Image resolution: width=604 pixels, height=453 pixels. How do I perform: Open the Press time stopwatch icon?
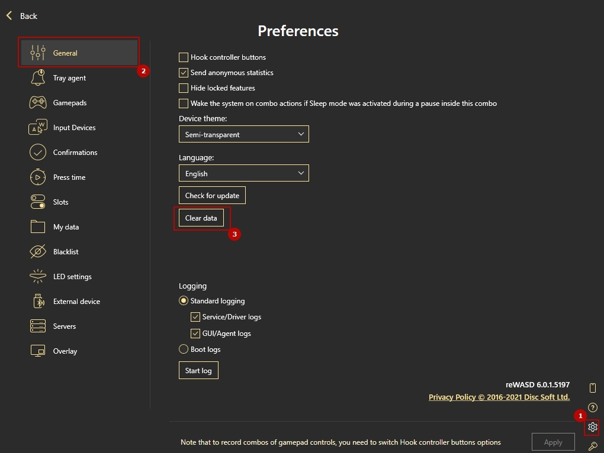pos(38,177)
